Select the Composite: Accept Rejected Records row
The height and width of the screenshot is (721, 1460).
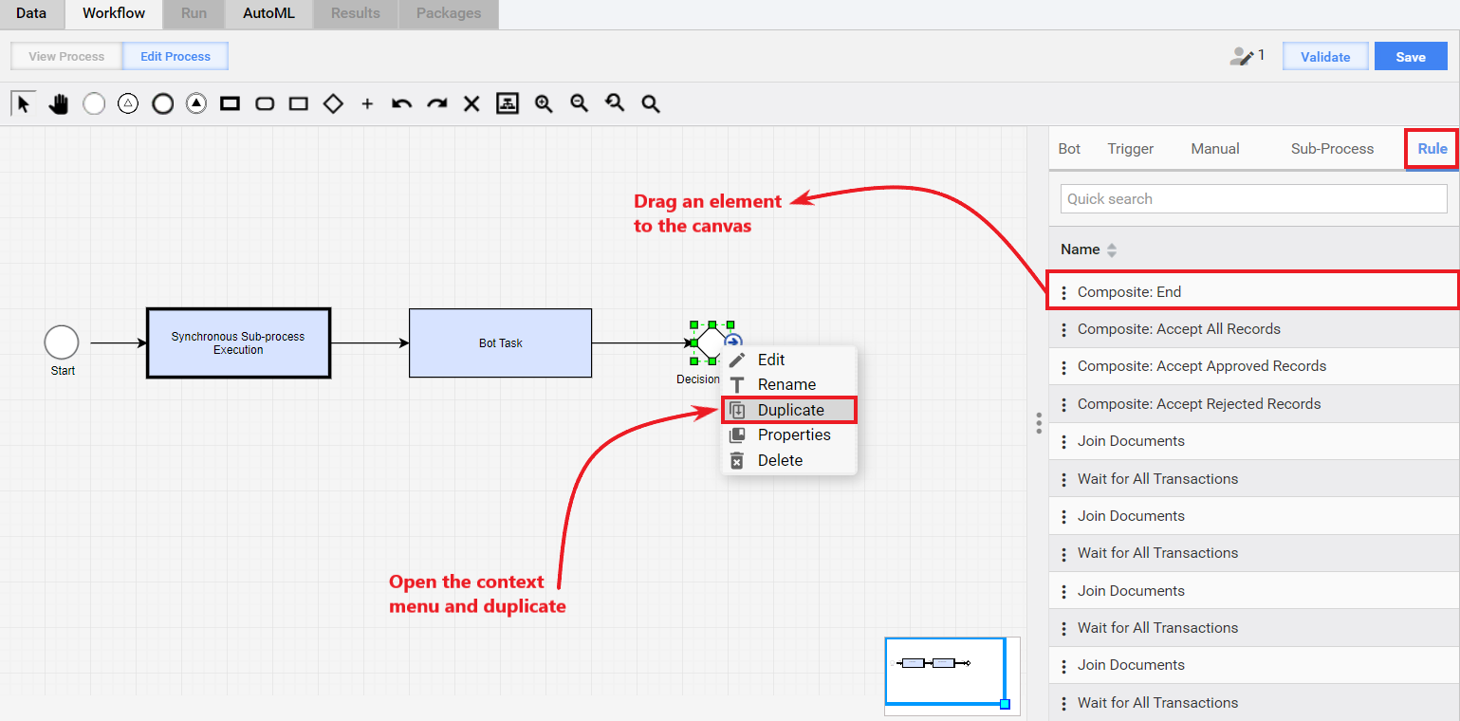[x=1254, y=404]
